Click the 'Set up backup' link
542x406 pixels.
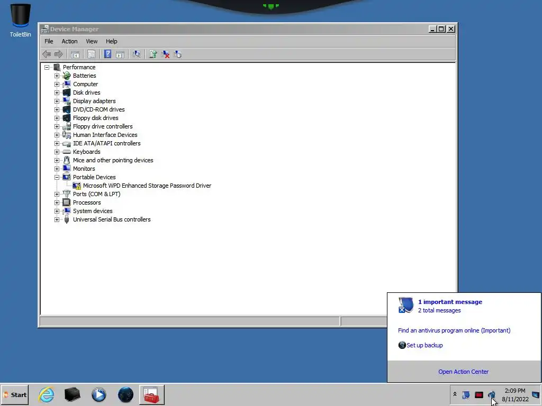(x=424, y=345)
